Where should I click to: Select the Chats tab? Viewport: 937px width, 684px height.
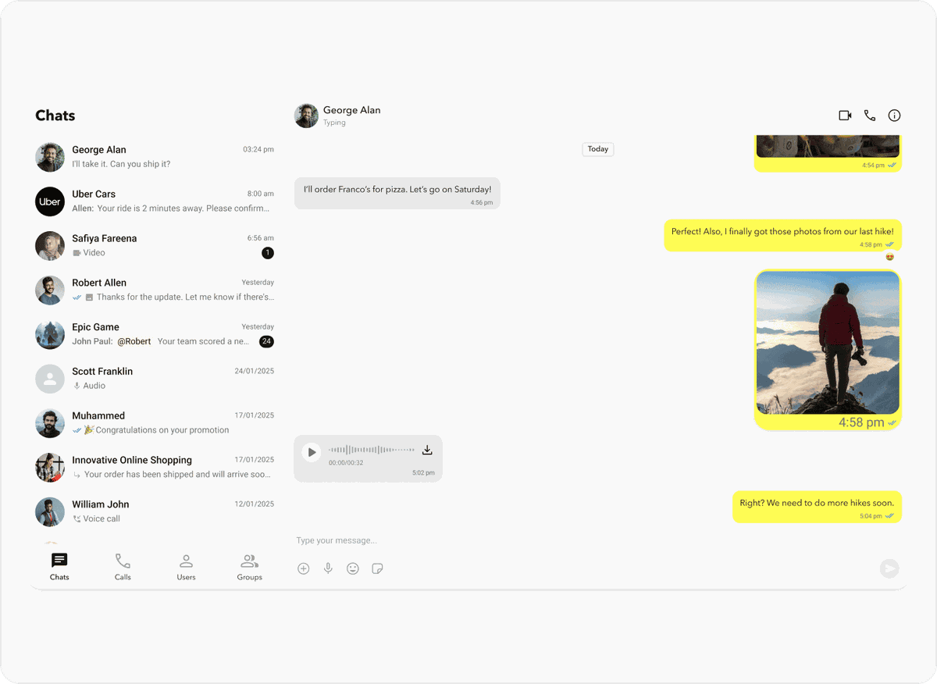coord(59,567)
